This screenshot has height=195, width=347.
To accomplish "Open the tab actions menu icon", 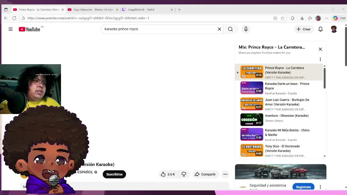I will (x=6, y=9).
